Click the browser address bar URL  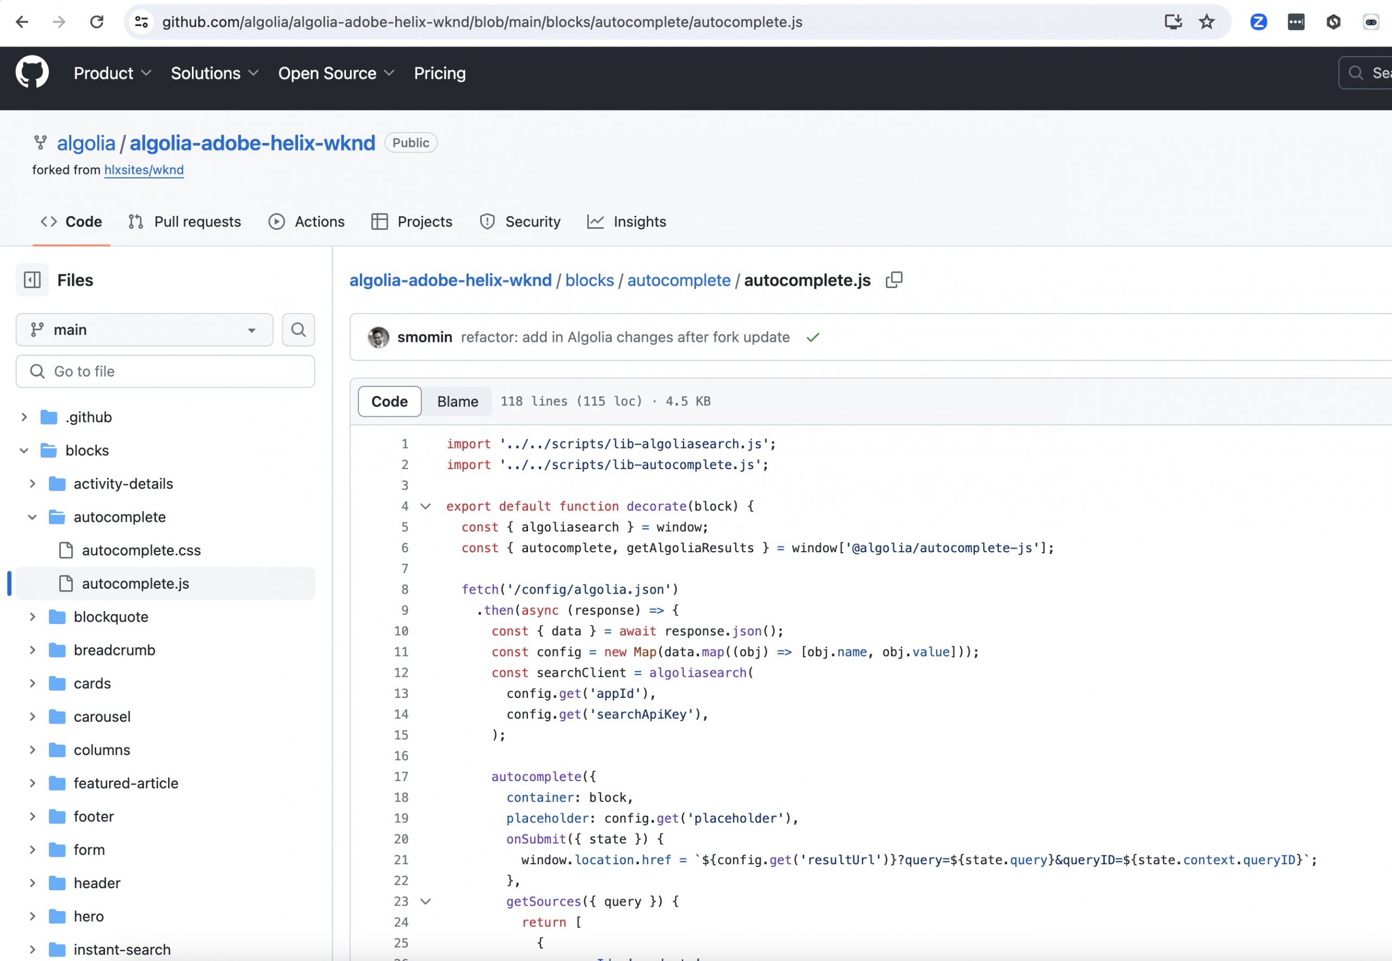[482, 22]
